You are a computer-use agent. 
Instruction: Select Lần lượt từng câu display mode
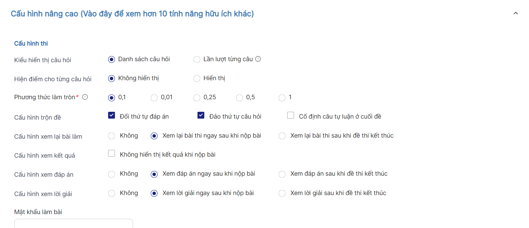197,59
